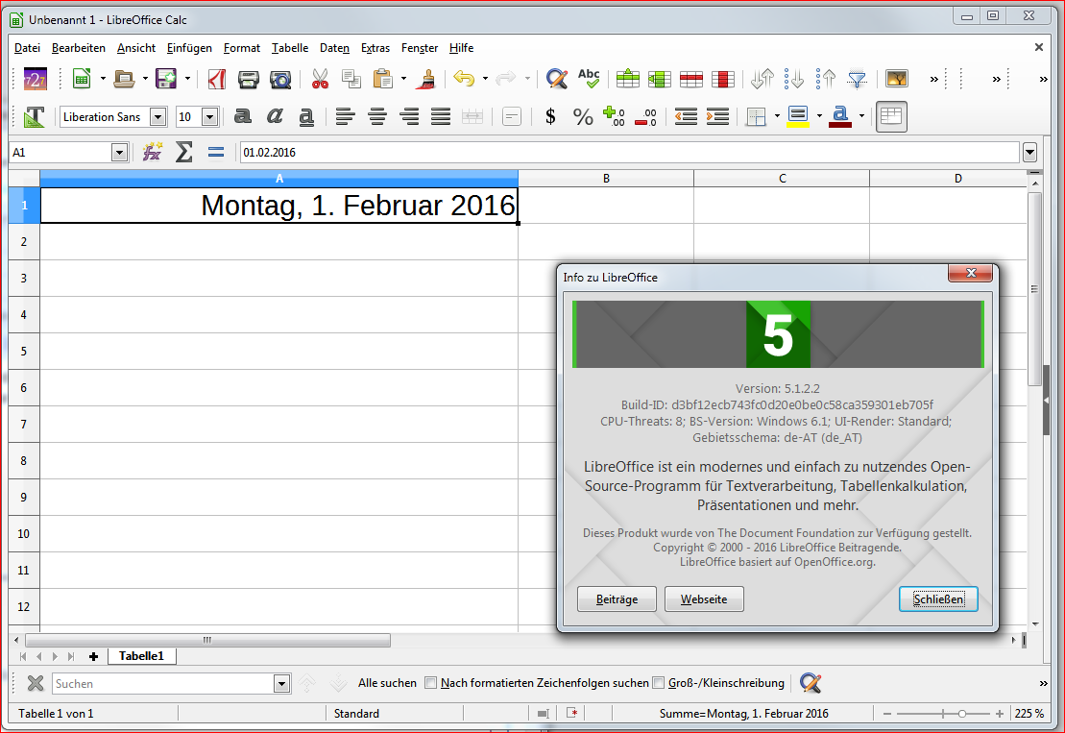The width and height of the screenshot is (1065, 733).
Task: Toggle bold text formatting
Action: point(243,117)
